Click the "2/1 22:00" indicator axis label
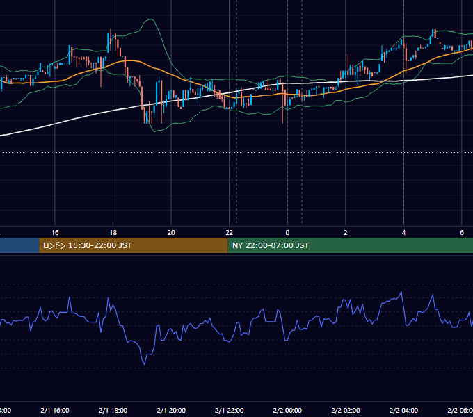 click(x=230, y=410)
